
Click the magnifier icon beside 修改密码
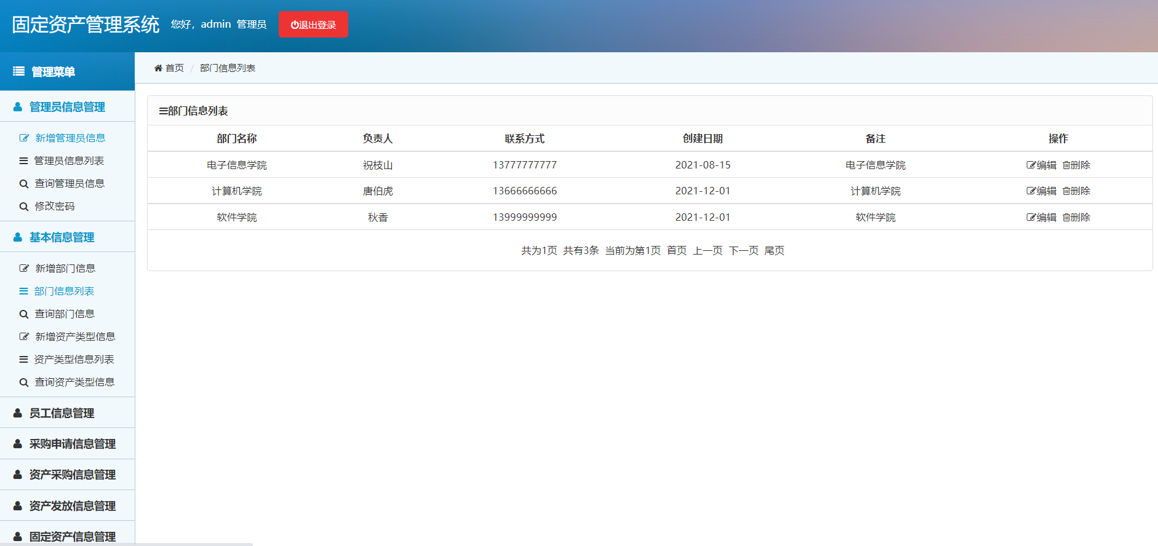pyautogui.click(x=24, y=207)
